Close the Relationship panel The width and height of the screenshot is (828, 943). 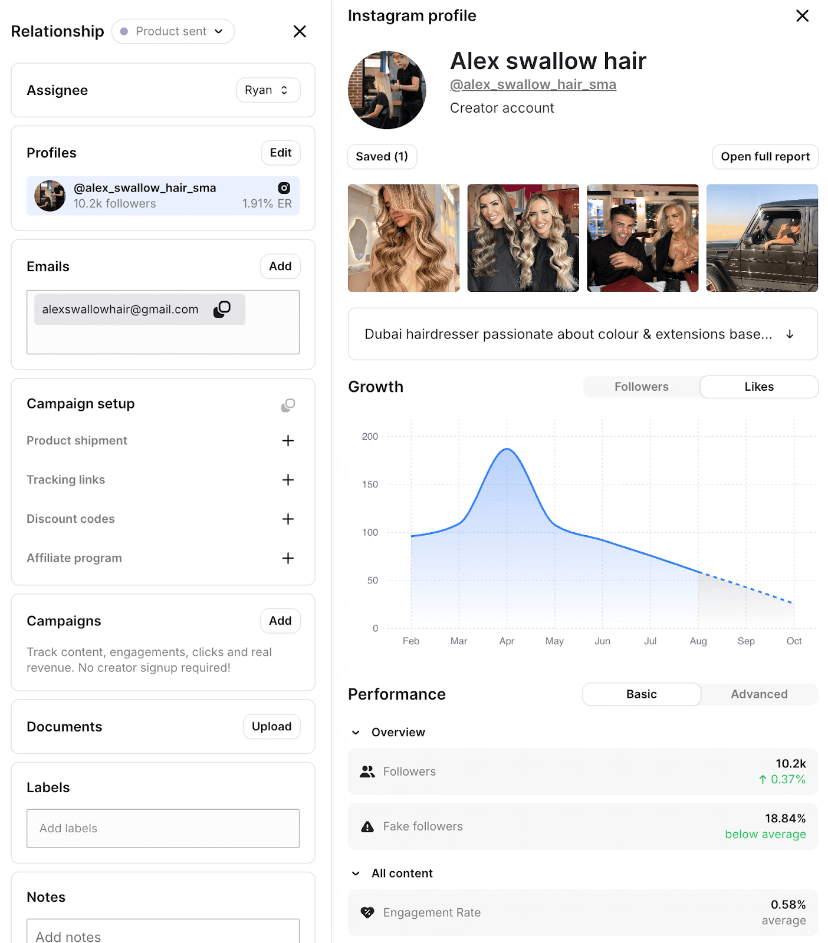click(x=300, y=31)
